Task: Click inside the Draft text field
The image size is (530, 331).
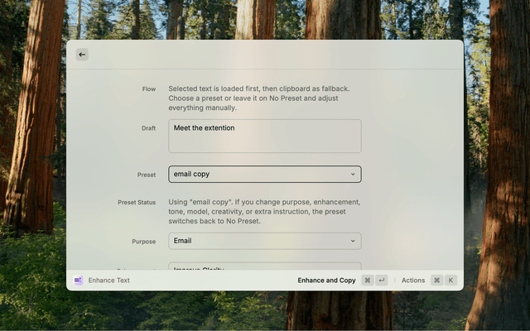Action: [264, 142]
